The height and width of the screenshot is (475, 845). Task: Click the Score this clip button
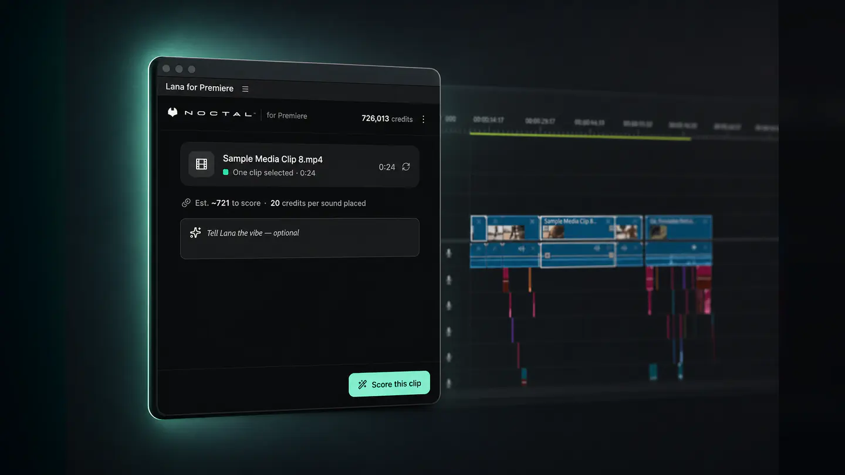(x=390, y=384)
